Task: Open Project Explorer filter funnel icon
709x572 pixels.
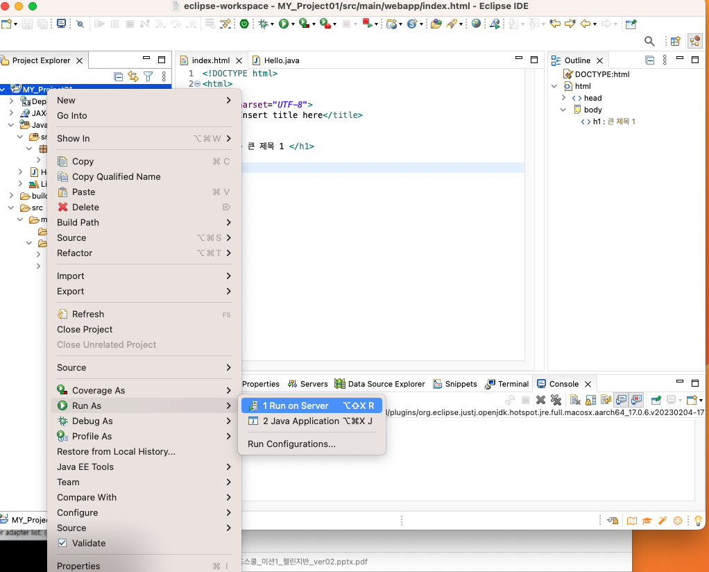Action: [148, 76]
